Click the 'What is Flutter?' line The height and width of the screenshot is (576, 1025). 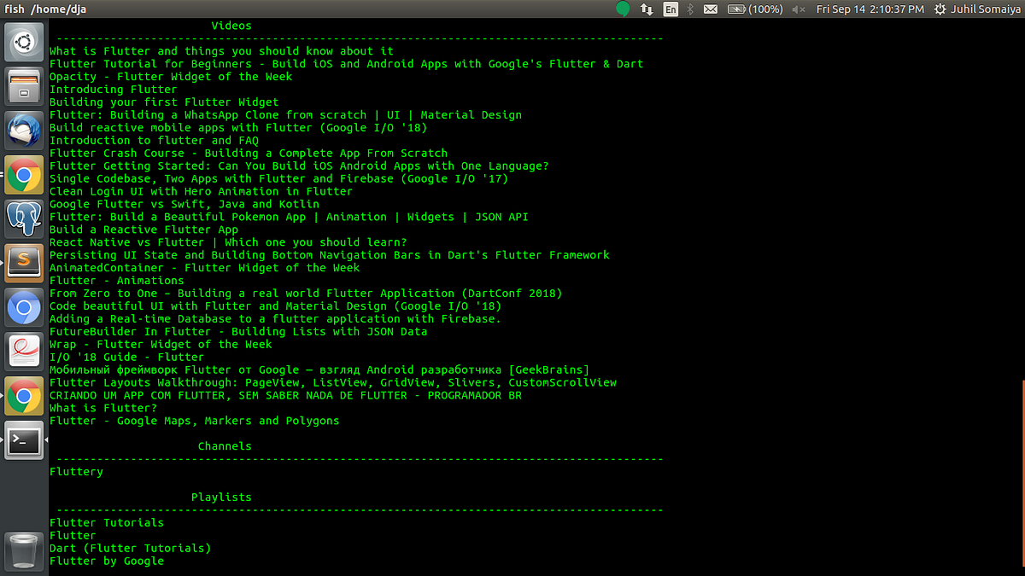(103, 409)
